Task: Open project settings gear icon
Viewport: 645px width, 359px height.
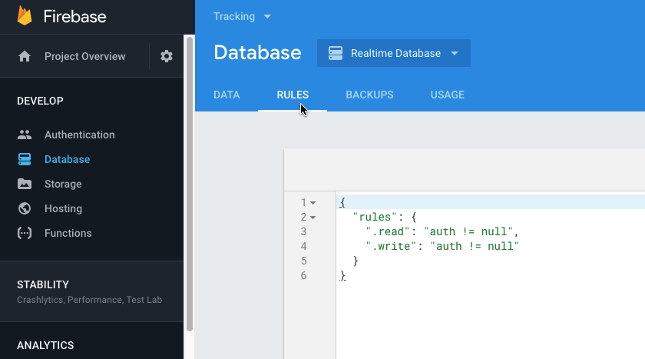Action: pyautogui.click(x=167, y=56)
